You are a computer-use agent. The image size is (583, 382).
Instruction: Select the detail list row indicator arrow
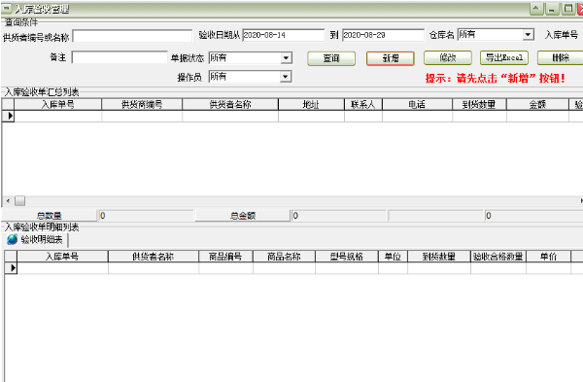[11, 268]
